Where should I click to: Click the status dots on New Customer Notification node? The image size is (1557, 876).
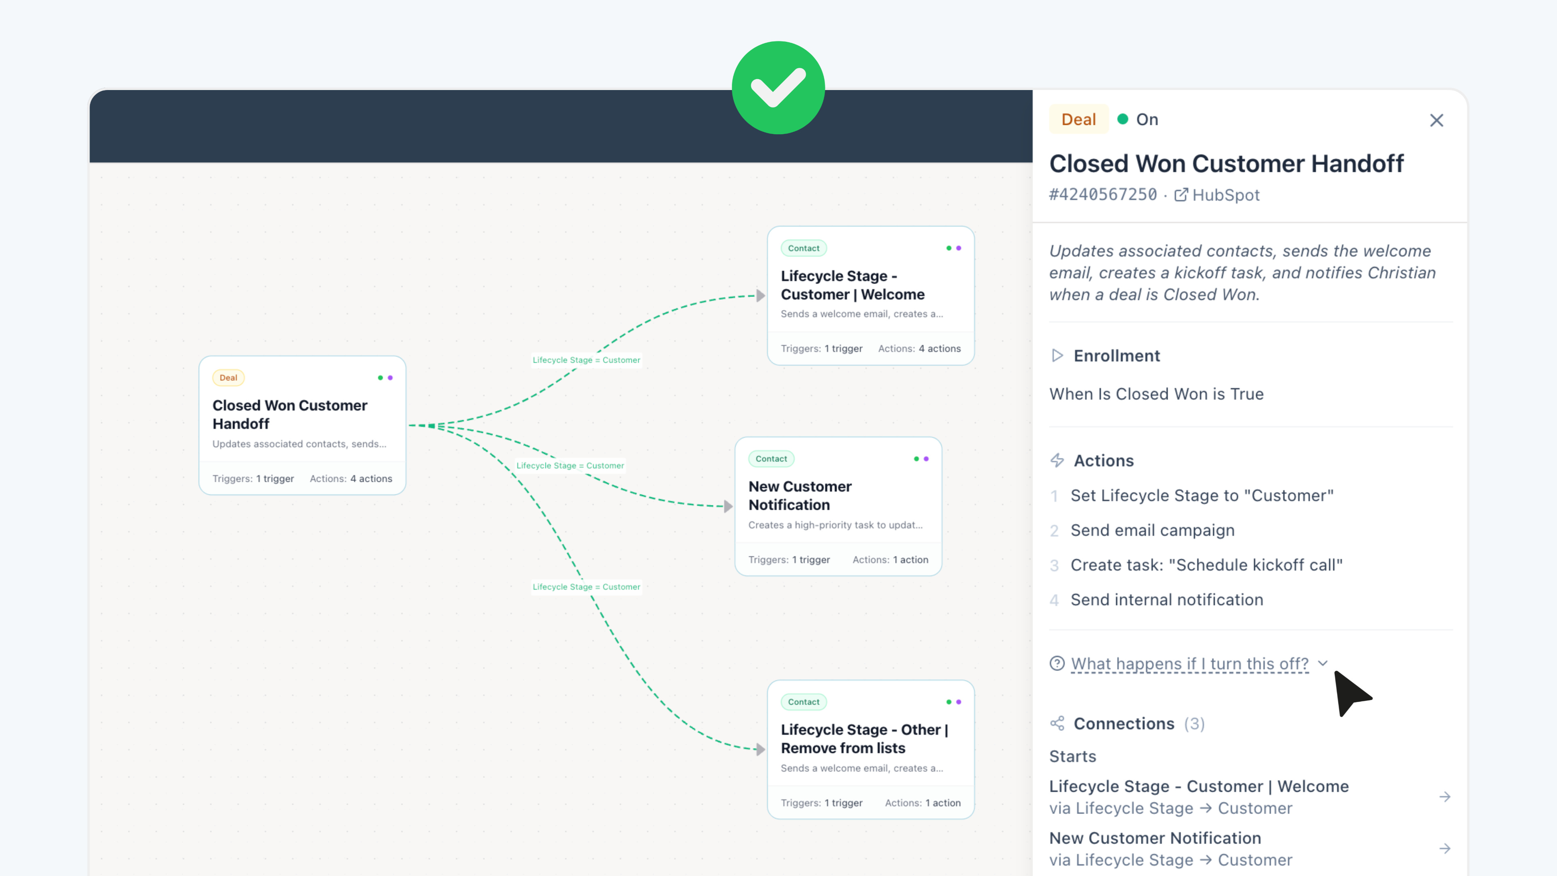[921, 459]
